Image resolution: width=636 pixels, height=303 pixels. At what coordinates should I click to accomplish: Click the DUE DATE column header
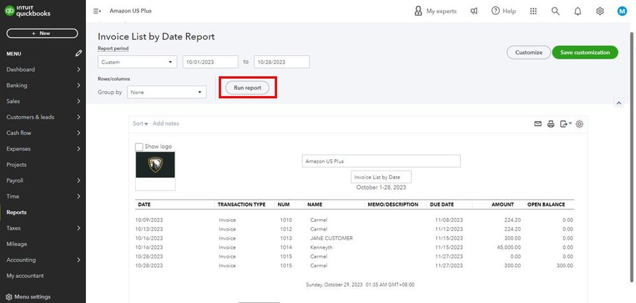pyautogui.click(x=442, y=204)
